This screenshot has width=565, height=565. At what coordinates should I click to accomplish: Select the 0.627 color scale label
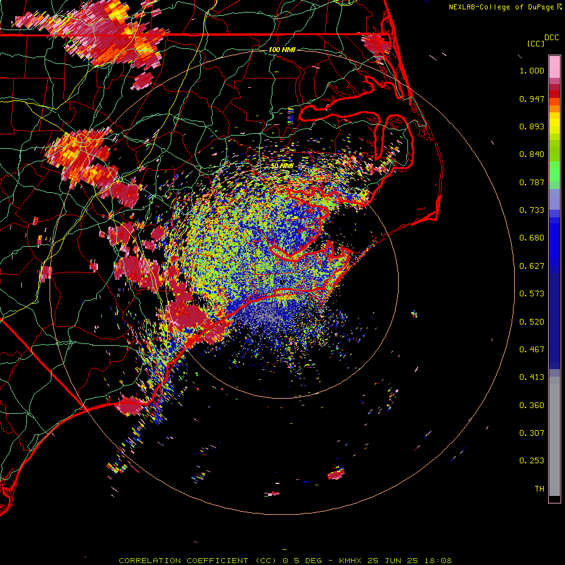[x=532, y=266]
